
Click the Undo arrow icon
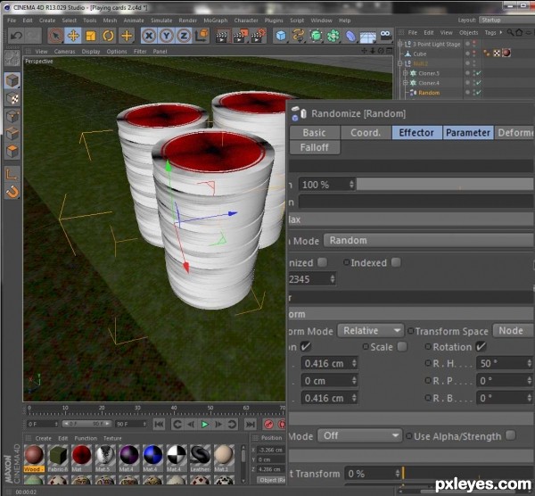16,36
